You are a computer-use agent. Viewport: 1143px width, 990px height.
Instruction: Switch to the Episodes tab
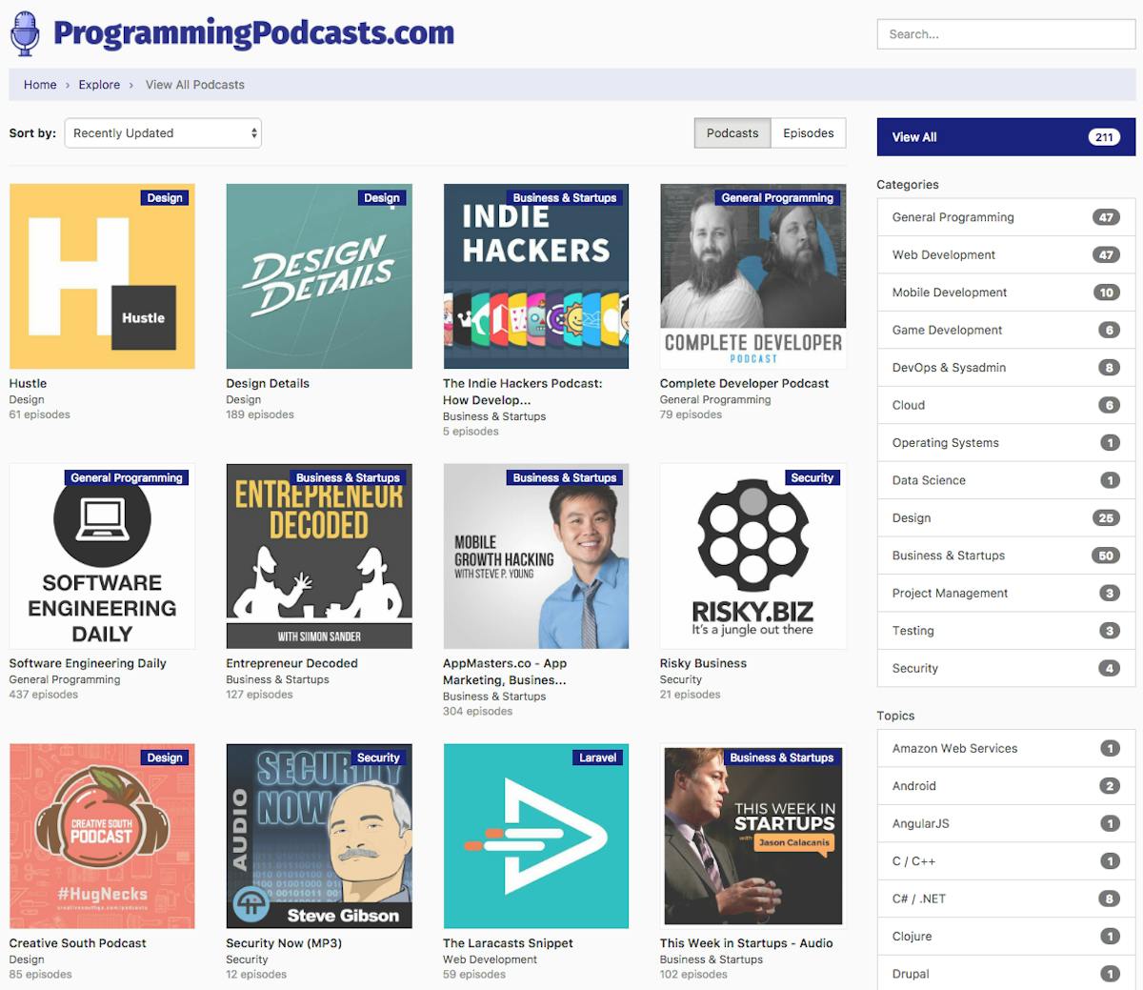pos(808,132)
